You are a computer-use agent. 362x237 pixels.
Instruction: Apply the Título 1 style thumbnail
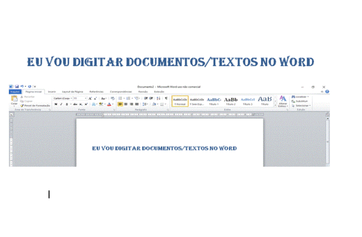pyautogui.click(x=214, y=101)
